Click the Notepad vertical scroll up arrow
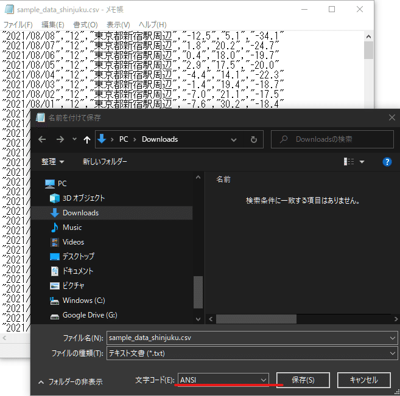This screenshot has width=400, height=396. coord(368,36)
